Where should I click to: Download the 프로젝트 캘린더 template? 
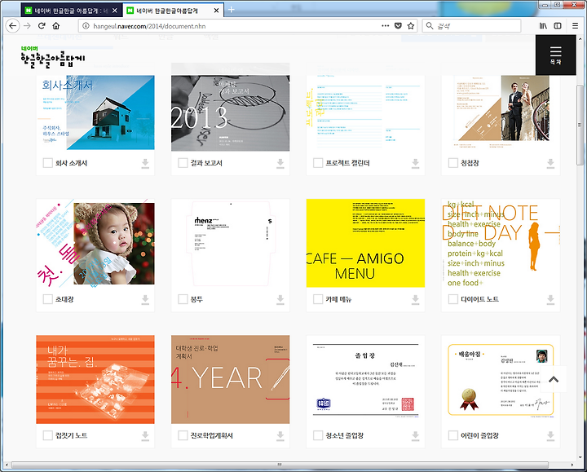415,164
